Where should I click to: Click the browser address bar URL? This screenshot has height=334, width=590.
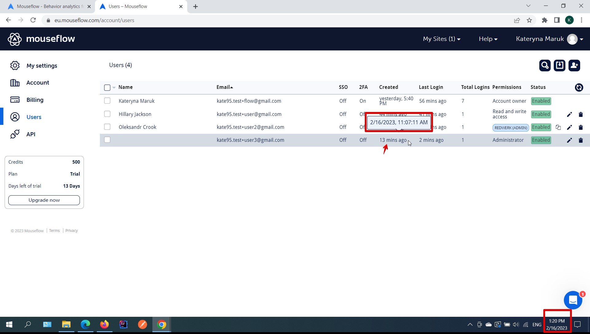pos(94,20)
